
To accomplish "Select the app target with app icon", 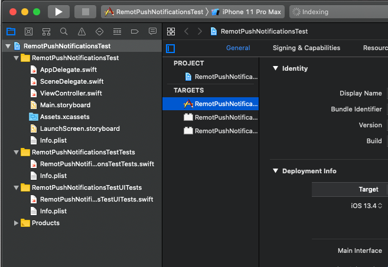I will click(211, 104).
